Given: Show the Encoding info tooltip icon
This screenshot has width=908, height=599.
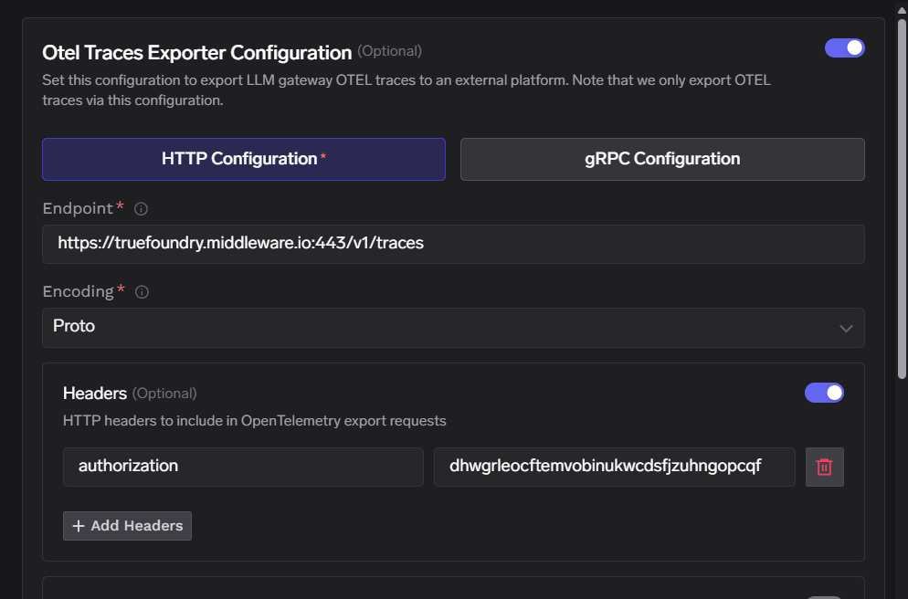Looking at the screenshot, I should click(x=142, y=292).
